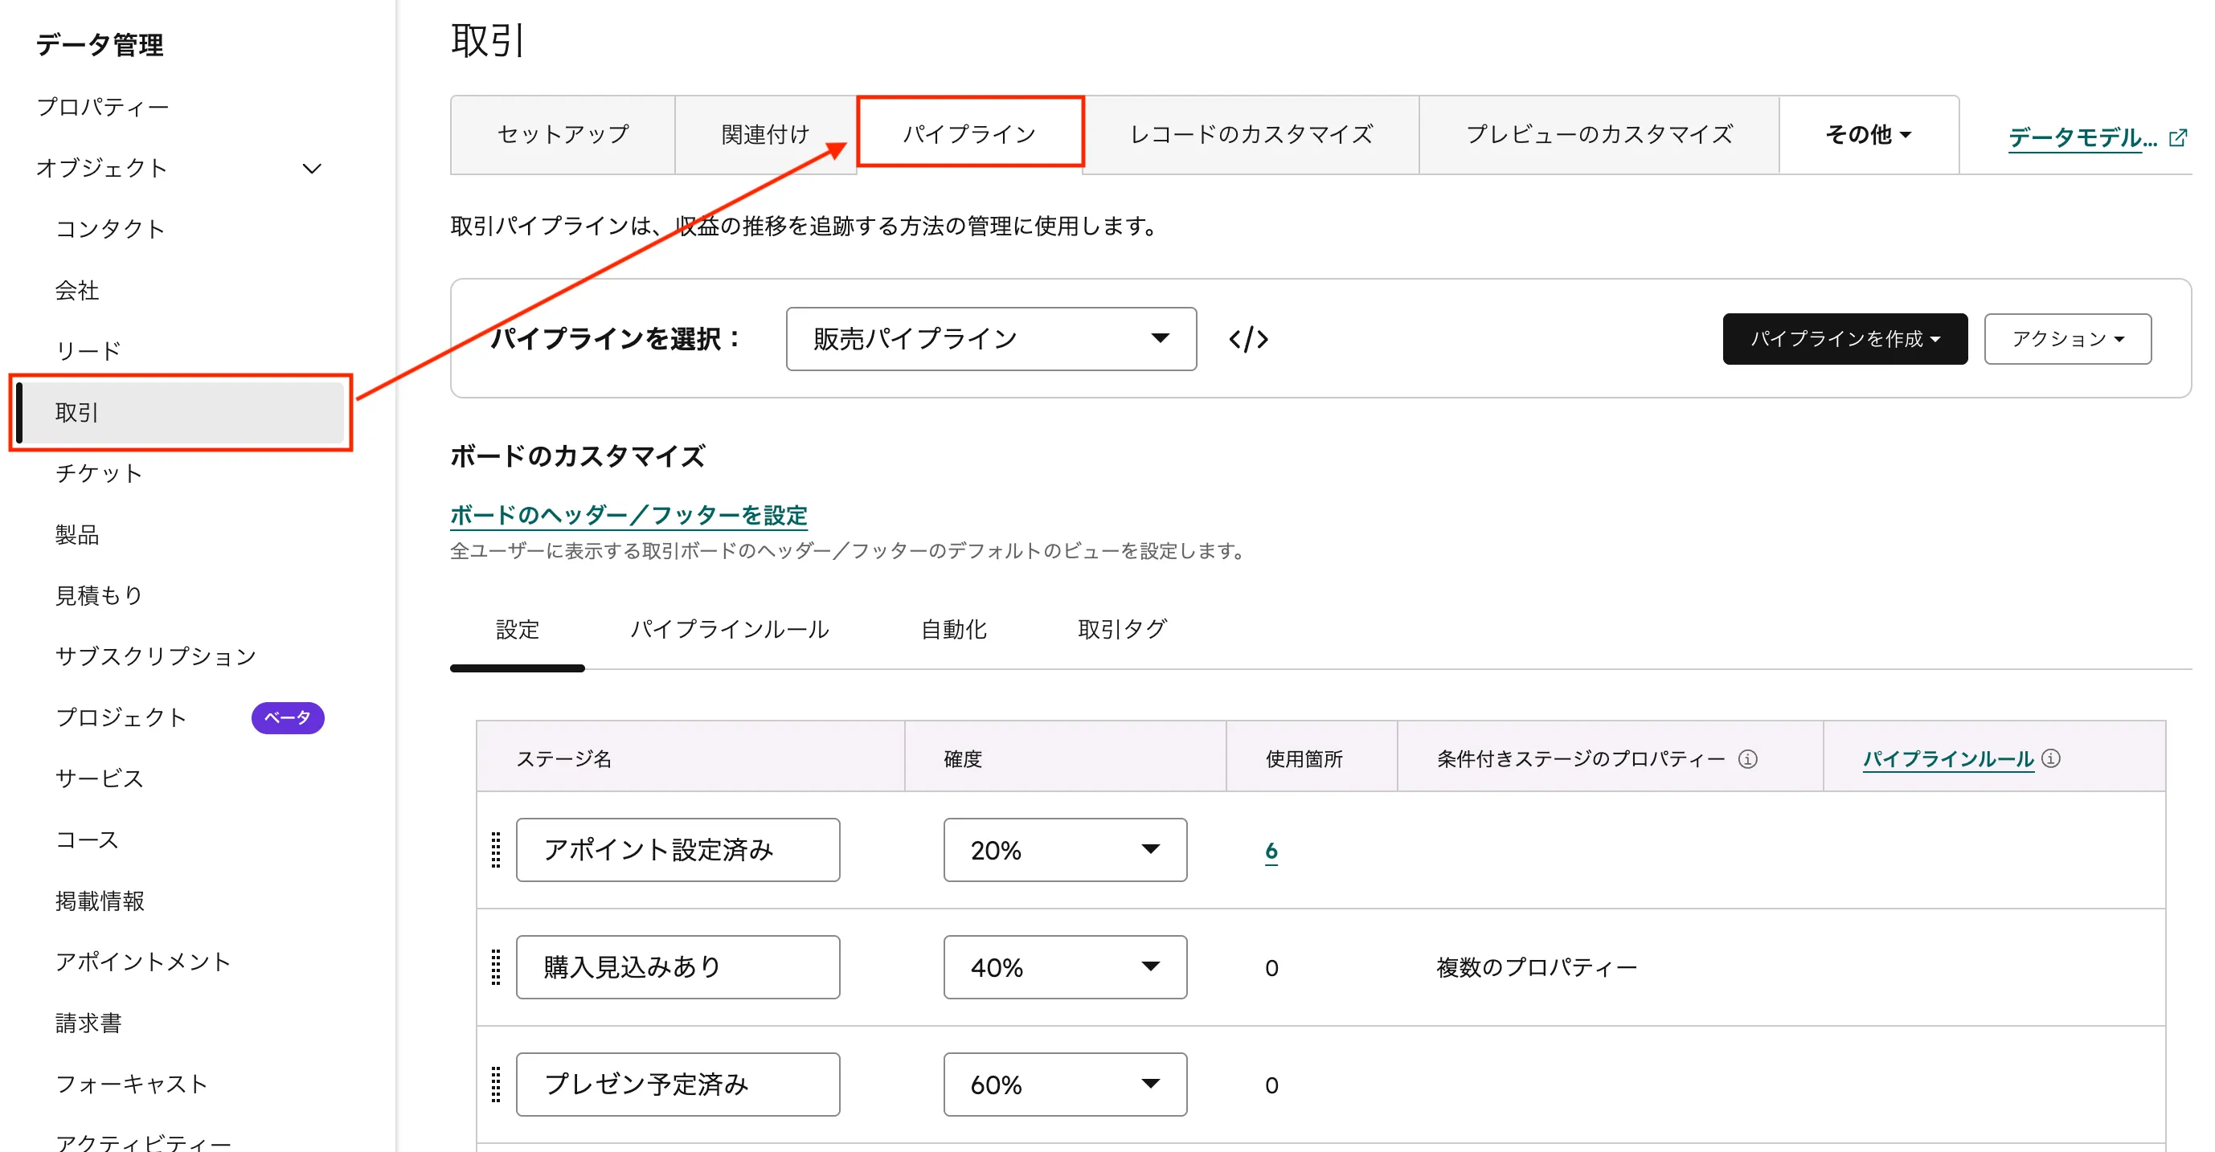Click the </> code view icon
Screen dimensions: 2215x1152
1248,339
